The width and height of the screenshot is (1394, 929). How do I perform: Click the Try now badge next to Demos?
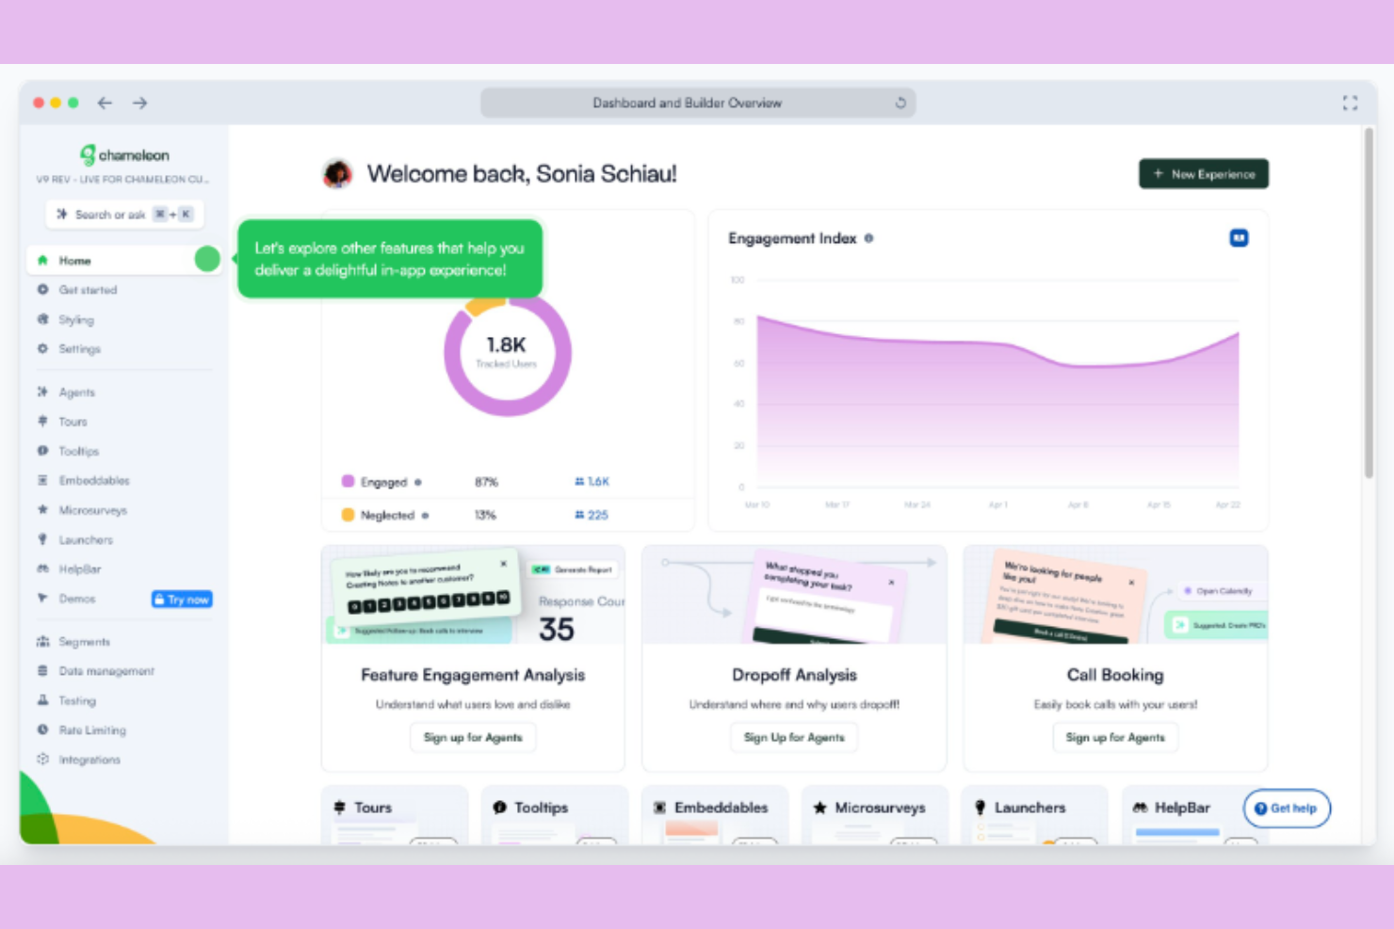click(181, 599)
